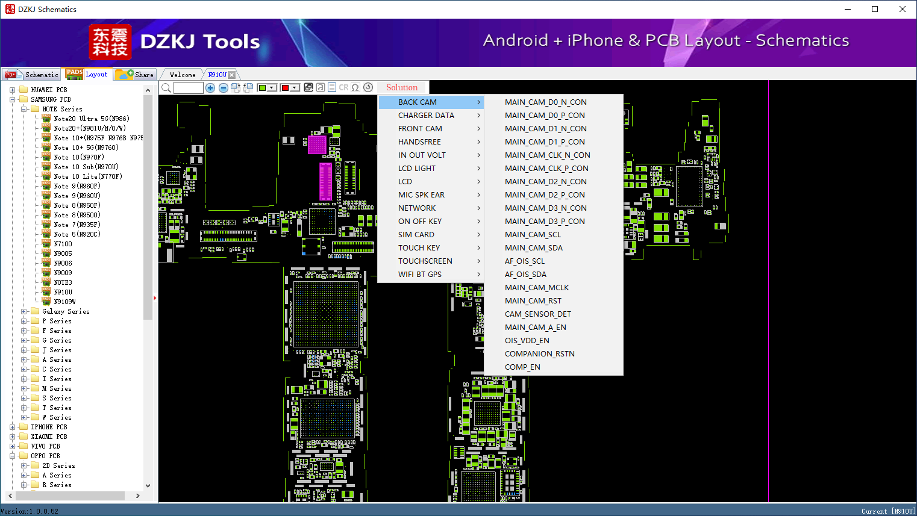This screenshot has width=917, height=516.
Task: Switch to the Schematic tab
Action: tap(31, 75)
